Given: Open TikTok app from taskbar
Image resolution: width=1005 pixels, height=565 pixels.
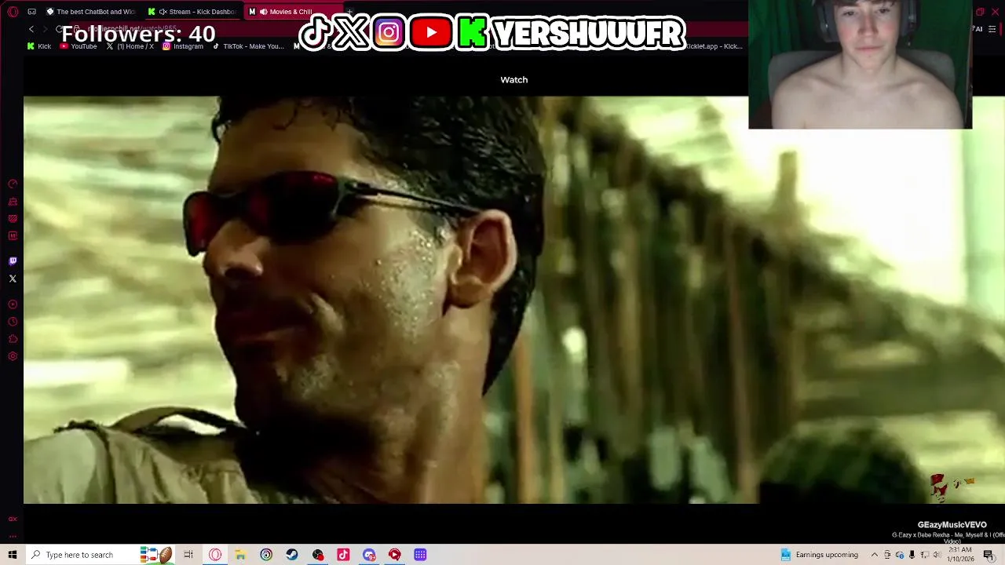Looking at the screenshot, I should point(343,555).
